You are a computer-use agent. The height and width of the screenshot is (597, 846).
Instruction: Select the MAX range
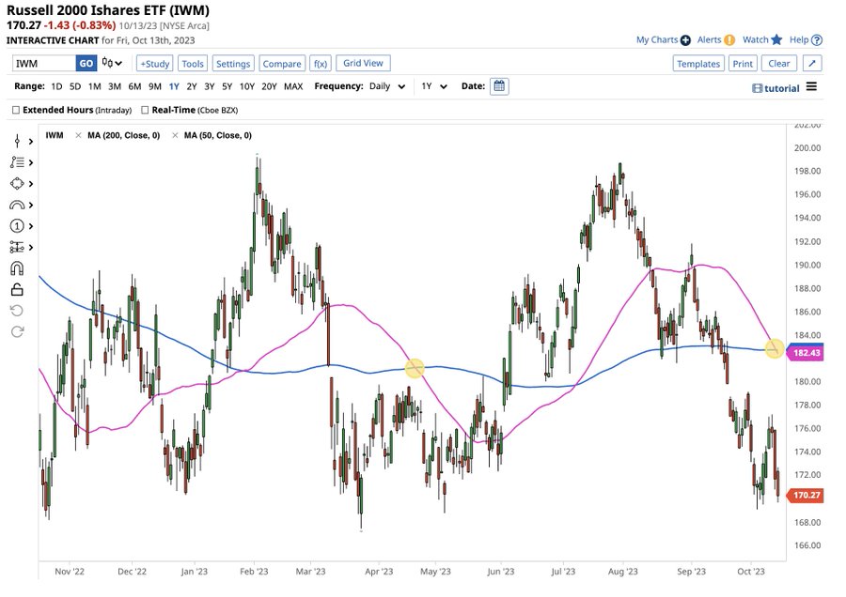pos(293,86)
